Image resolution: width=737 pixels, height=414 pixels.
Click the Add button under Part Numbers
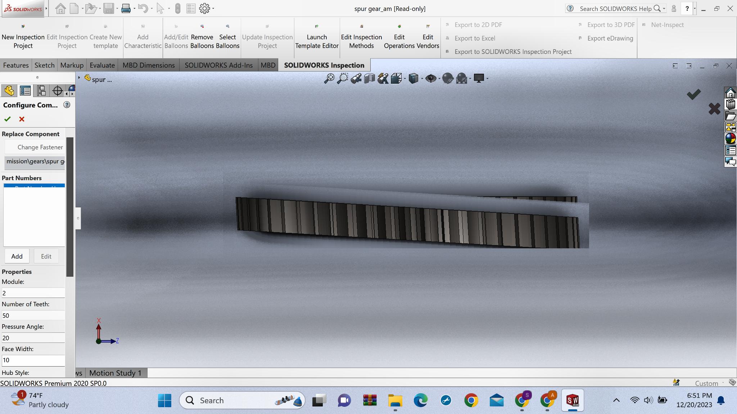click(17, 256)
